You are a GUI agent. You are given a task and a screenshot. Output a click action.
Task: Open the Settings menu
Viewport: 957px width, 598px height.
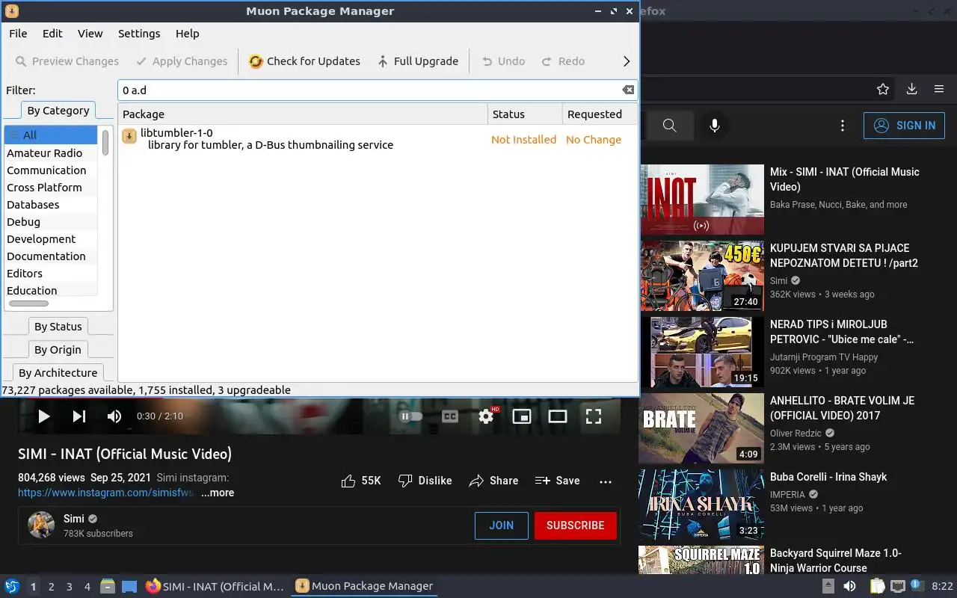pyautogui.click(x=139, y=34)
